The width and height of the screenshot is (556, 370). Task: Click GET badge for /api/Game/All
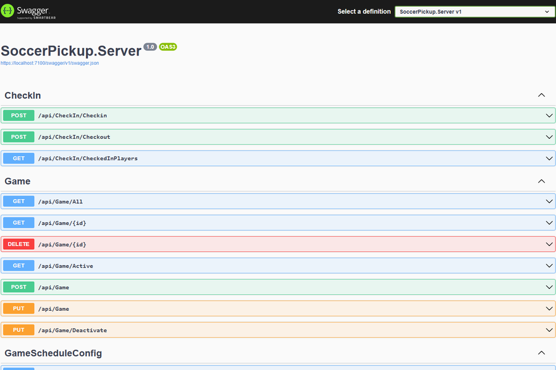(x=19, y=201)
